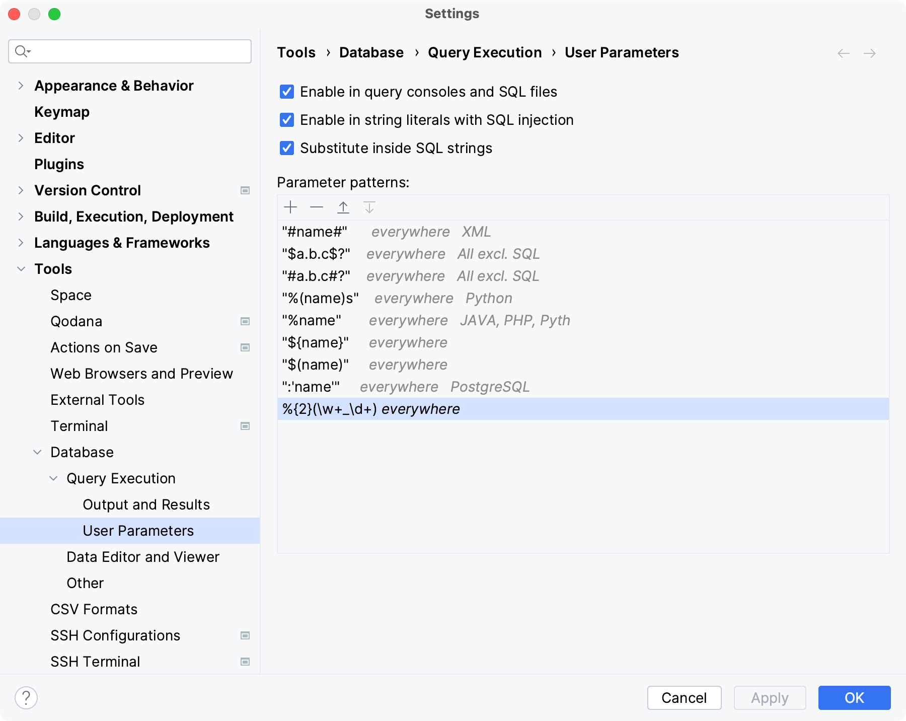The width and height of the screenshot is (906, 721).
Task: Click the help question mark icon
Action: [26, 698]
